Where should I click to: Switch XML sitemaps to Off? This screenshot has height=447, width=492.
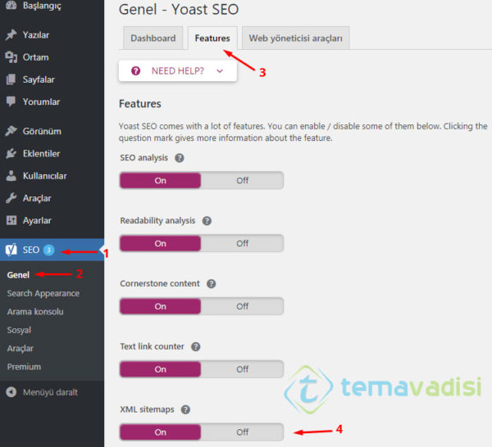[x=242, y=431]
